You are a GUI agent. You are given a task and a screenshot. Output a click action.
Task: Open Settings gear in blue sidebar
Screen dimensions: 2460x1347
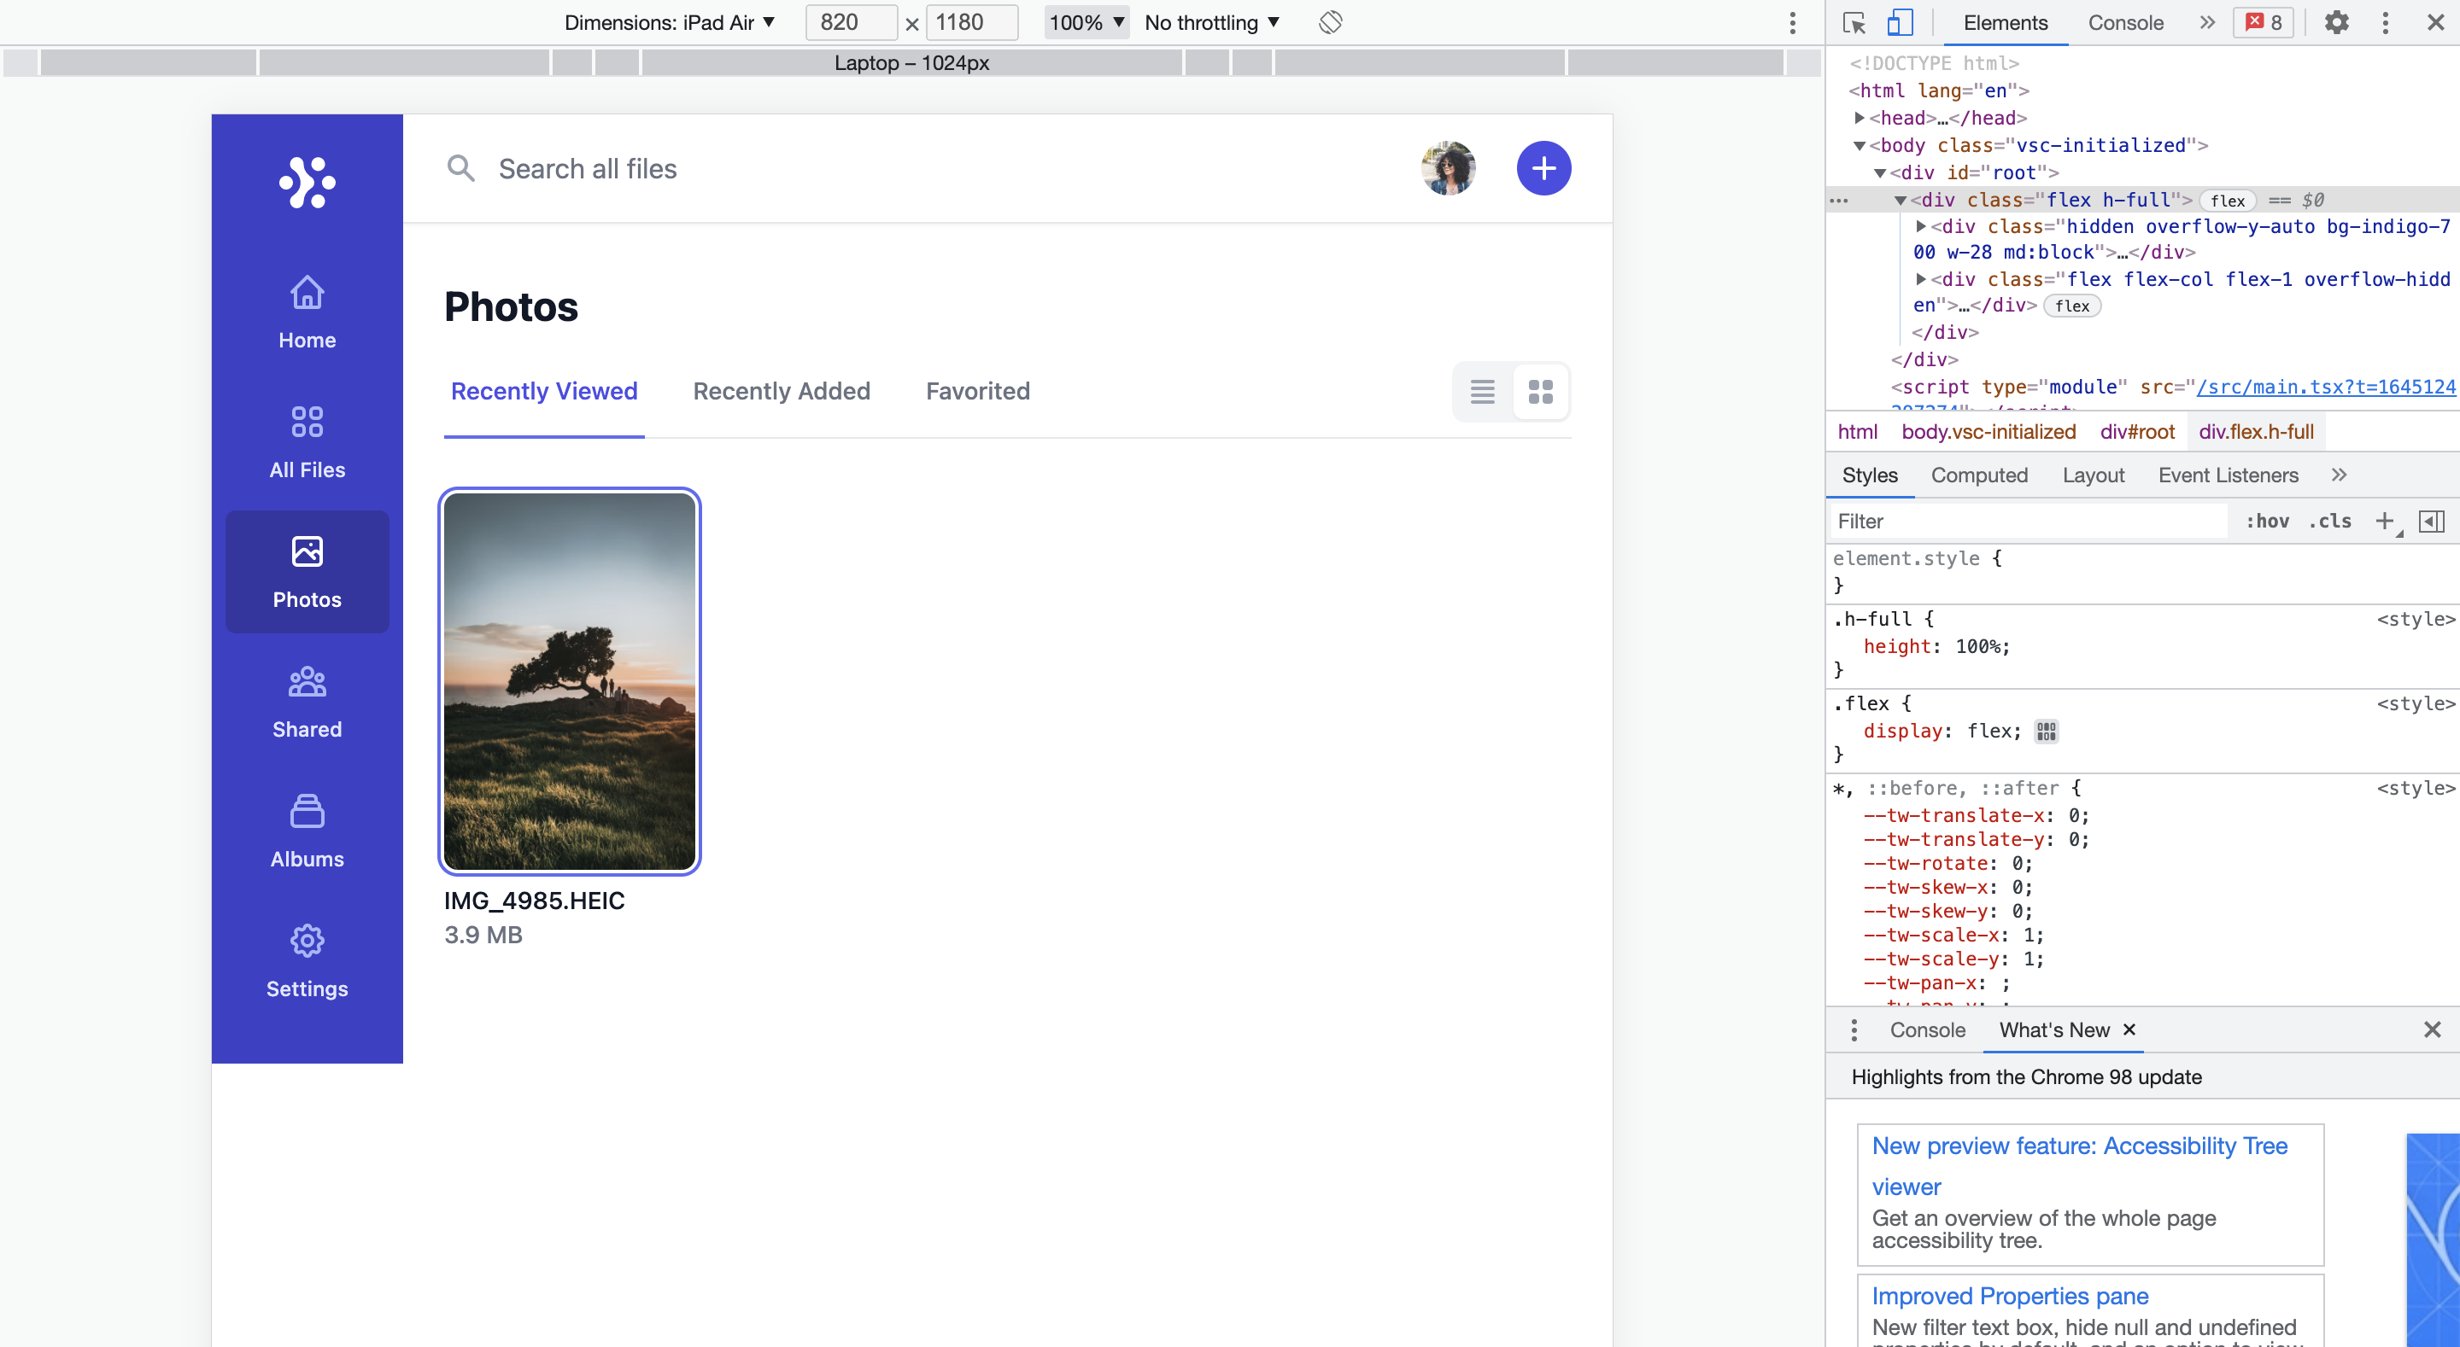tap(307, 942)
